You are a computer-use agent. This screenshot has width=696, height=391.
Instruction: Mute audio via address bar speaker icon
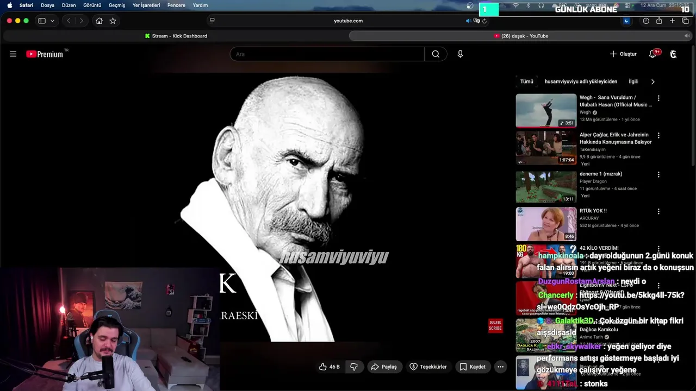coord(468,21)
